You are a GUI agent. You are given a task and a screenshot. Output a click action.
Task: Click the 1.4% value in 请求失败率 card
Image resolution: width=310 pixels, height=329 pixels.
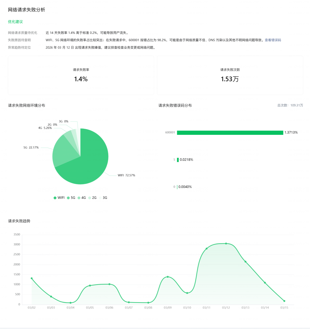coord(81,79)
